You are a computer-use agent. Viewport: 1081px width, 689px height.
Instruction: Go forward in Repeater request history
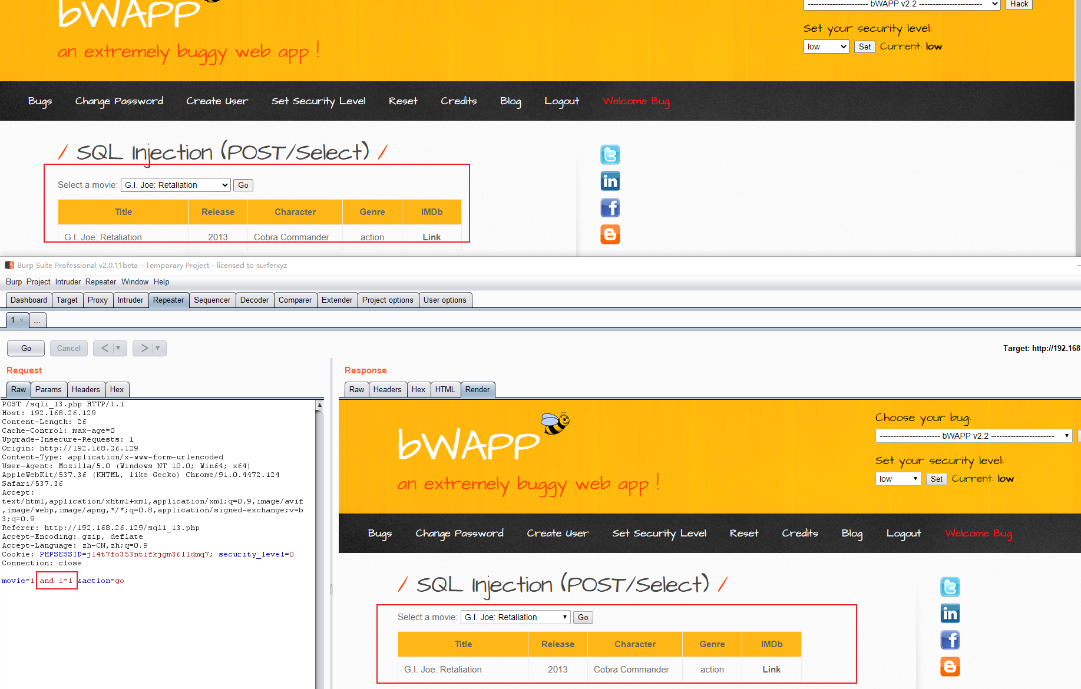(x=144, y=348)
